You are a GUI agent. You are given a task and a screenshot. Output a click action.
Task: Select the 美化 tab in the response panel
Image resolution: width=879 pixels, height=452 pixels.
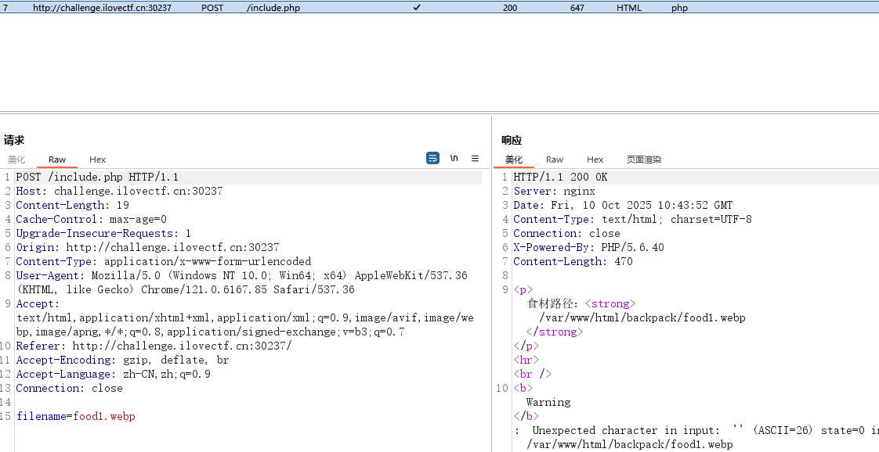(x=513, y=160)
